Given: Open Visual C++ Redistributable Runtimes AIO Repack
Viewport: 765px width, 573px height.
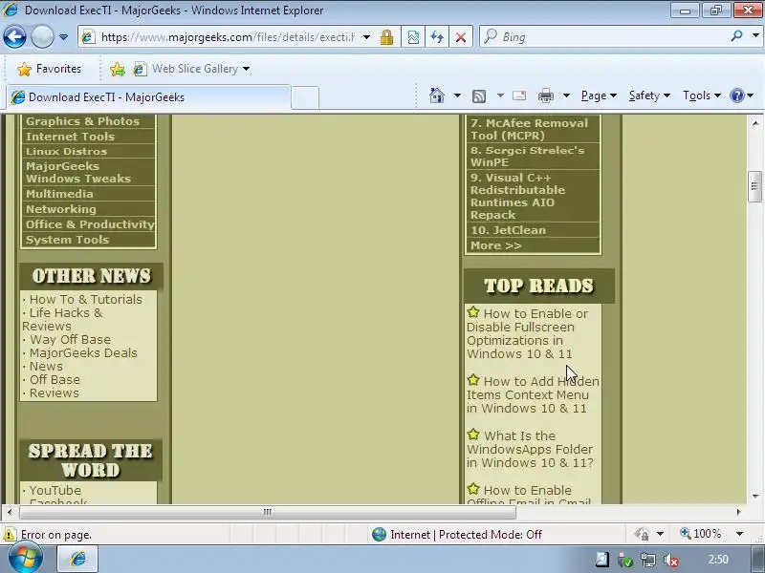Looking at the screenshot, I should tap(517, 197).
